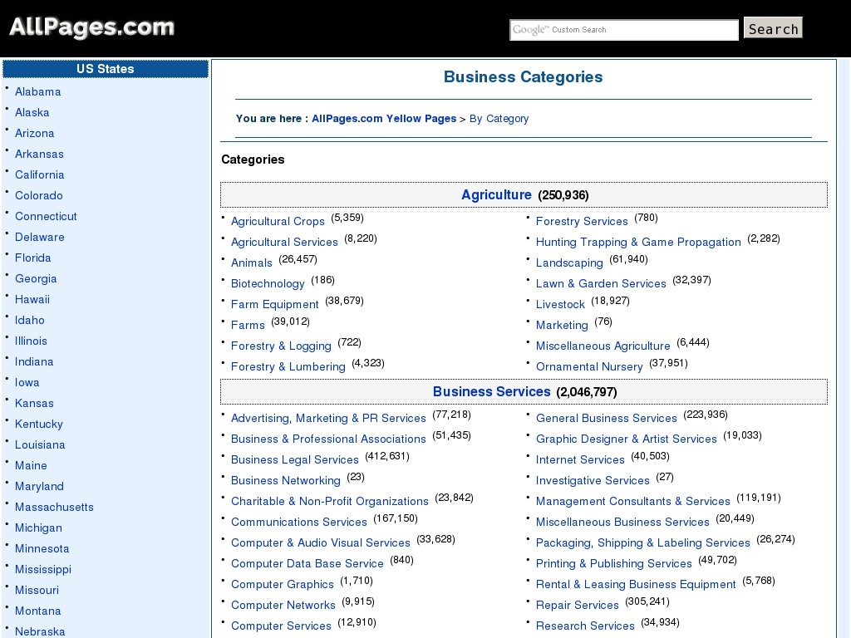Go to the Georgia state page
The image size is (851, 638).
(36, 279)
